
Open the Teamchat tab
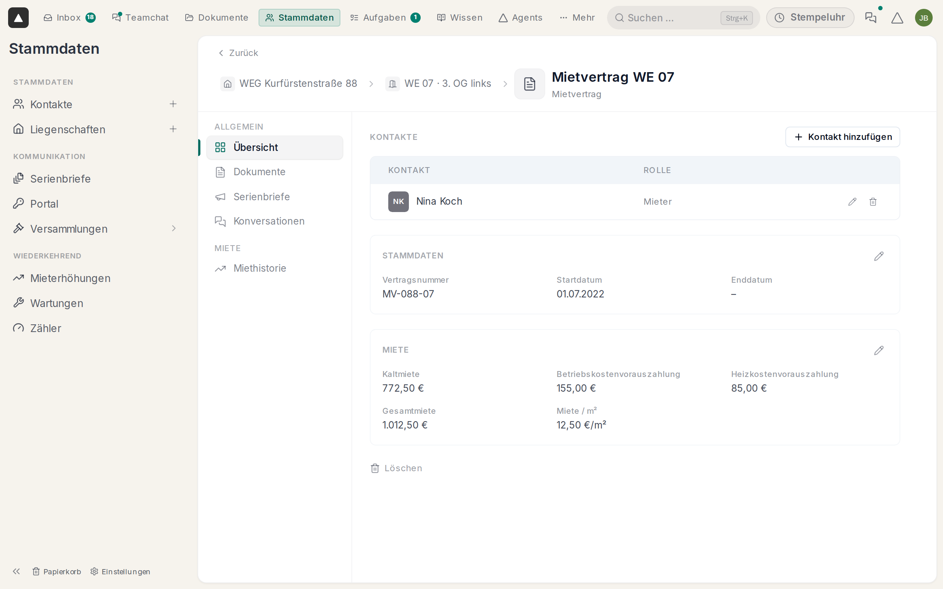140,18
